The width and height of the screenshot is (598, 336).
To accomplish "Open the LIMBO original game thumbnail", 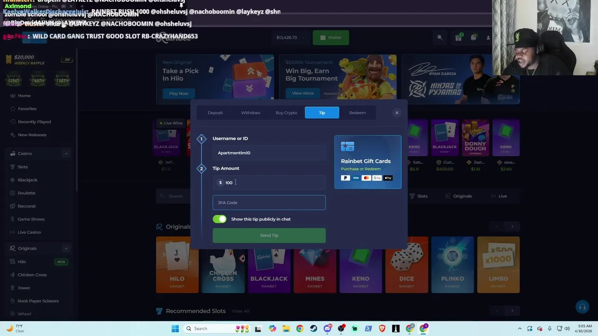I will pos(498,265).
